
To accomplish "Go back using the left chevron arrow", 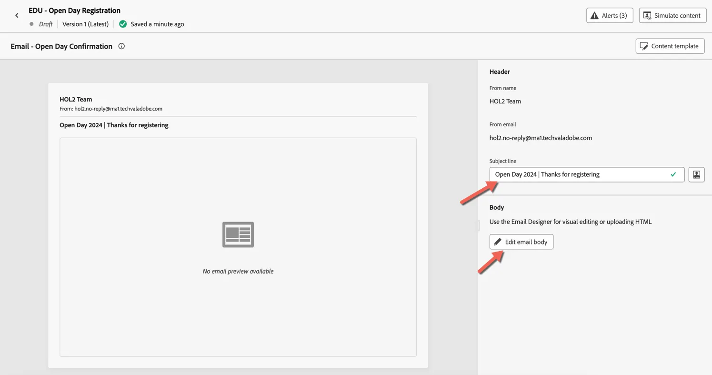I will pos(17,16).
